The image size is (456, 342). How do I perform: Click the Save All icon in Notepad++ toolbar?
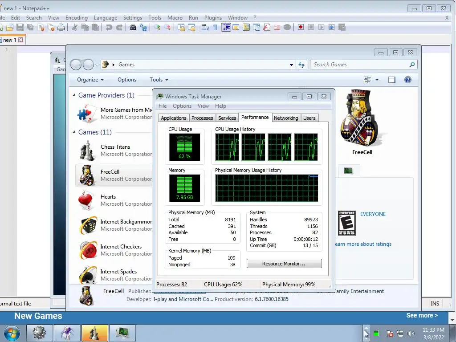tap(30, 27)
